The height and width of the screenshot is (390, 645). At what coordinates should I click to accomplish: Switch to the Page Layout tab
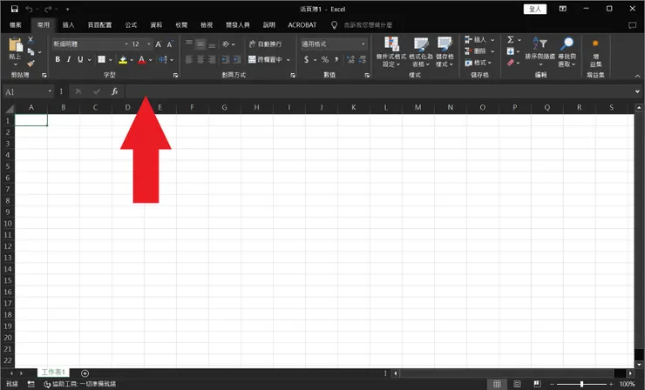tap(99, 25)
